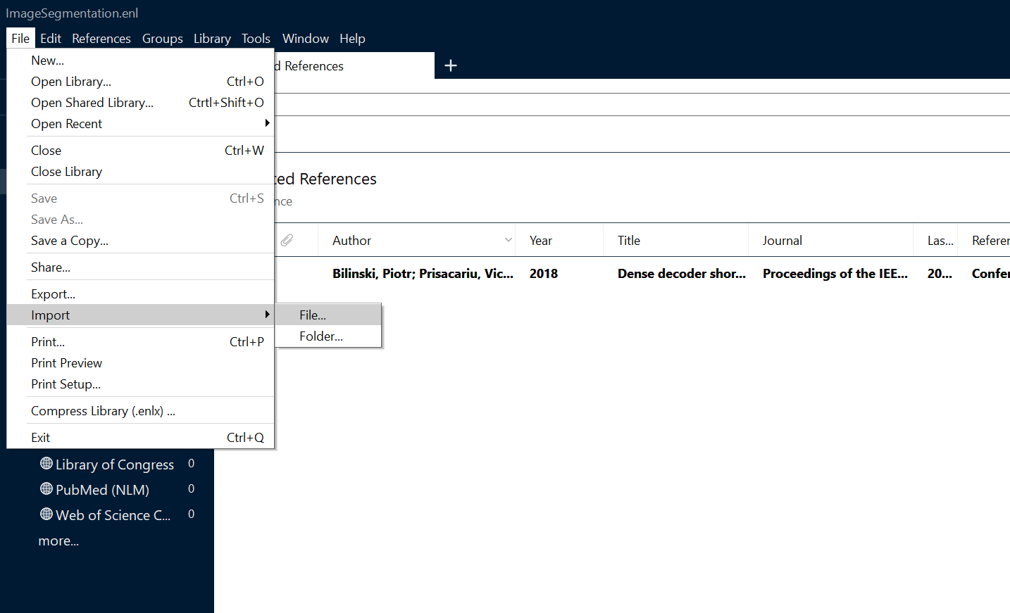The width and height of the screenshot is (1010, 613).
Task: Open the References menu
Action: tap(101, 39)
